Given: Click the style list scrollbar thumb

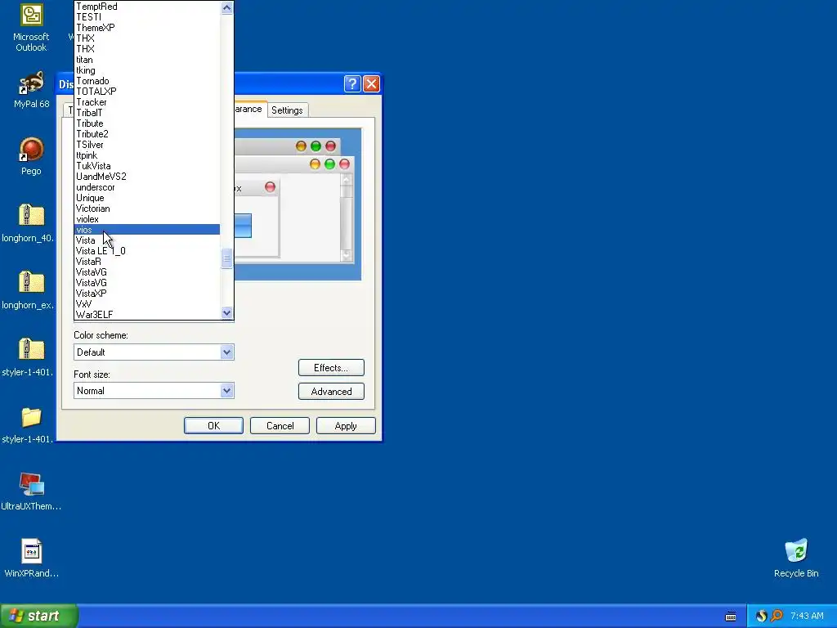Looking at the screenshot, I should click(x=227, y=258).
